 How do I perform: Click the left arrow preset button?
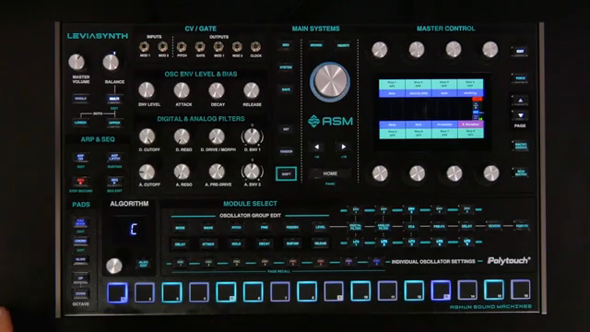(x=316, y=147)
